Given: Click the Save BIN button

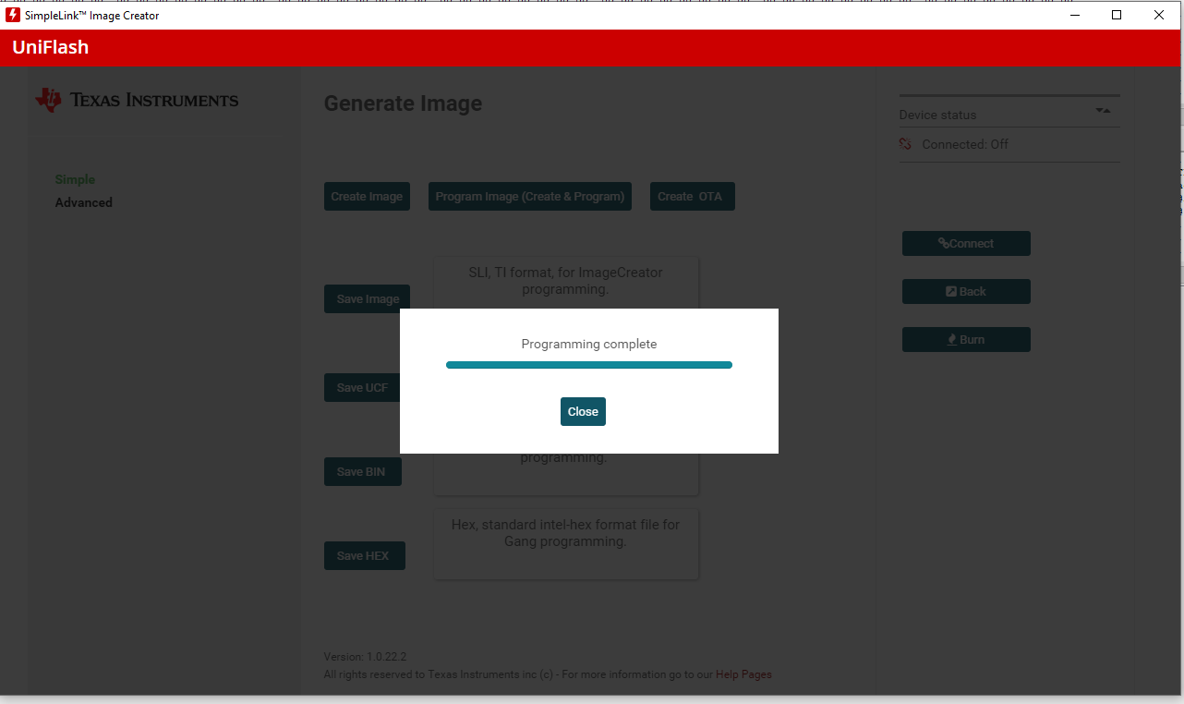Looking at the screenshot, I should [362, 472].
